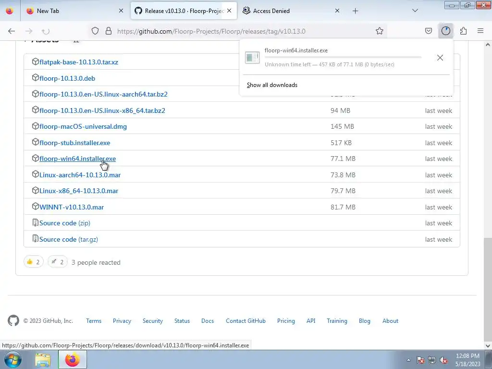The image size is (492, 369).
Task: Click the padlock site info icon
Action: tap(109, 31)
